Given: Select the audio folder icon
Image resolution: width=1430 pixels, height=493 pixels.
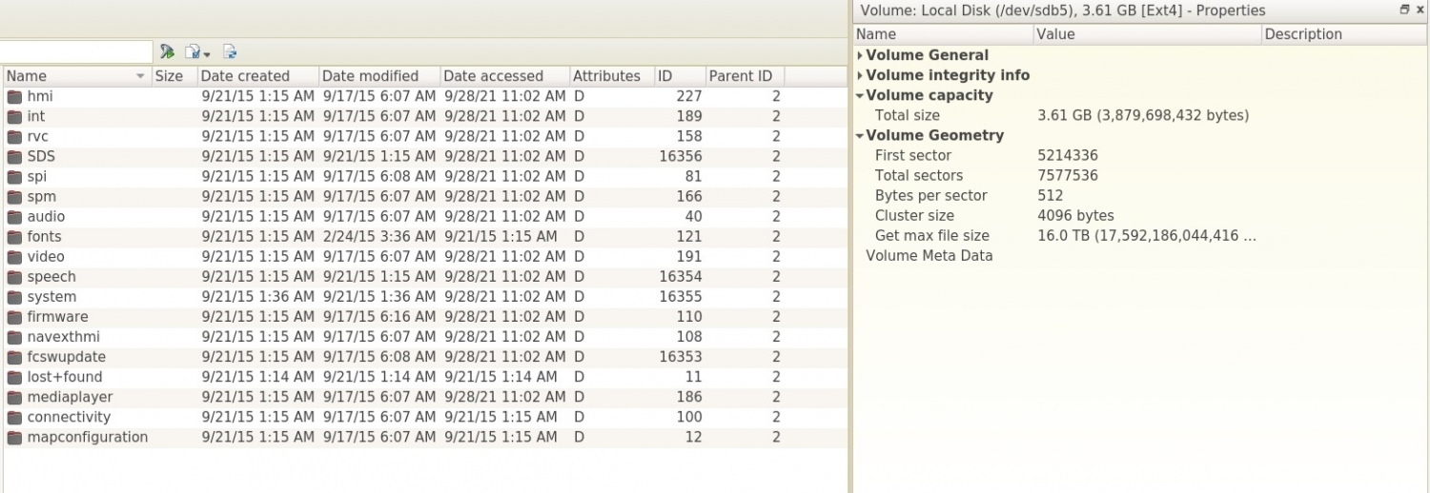Looking at the screenshot, I should tap(14, 216).
